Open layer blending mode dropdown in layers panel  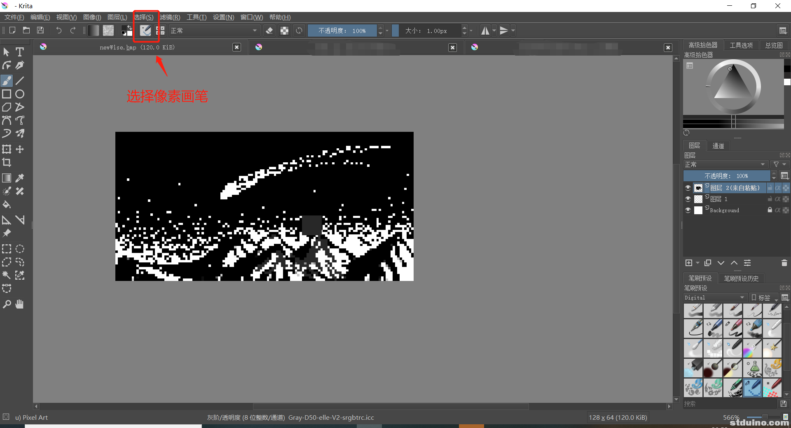[725, 164]
